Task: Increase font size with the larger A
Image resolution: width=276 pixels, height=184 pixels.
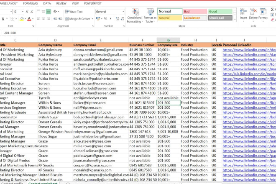Action: point(27,12)
